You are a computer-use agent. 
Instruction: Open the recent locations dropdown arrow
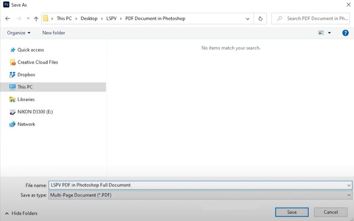coord(28,18)
